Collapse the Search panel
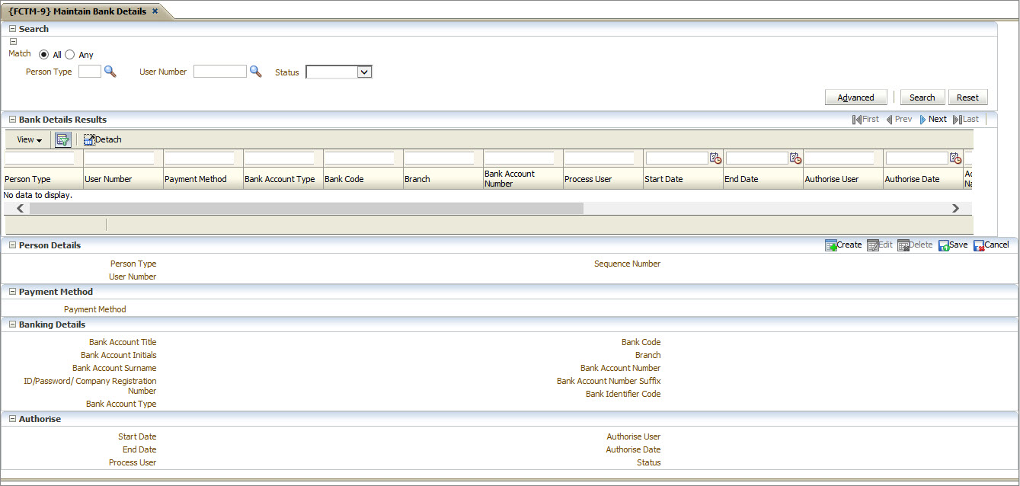 pyautogui.click(x=12, y=29)
